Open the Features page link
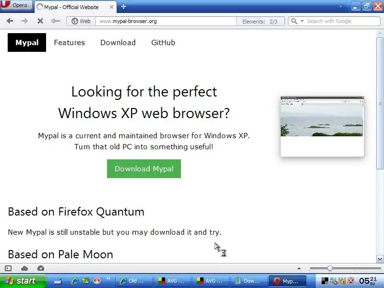The width and height of the screenshot is (384, 288). point(69,42)
